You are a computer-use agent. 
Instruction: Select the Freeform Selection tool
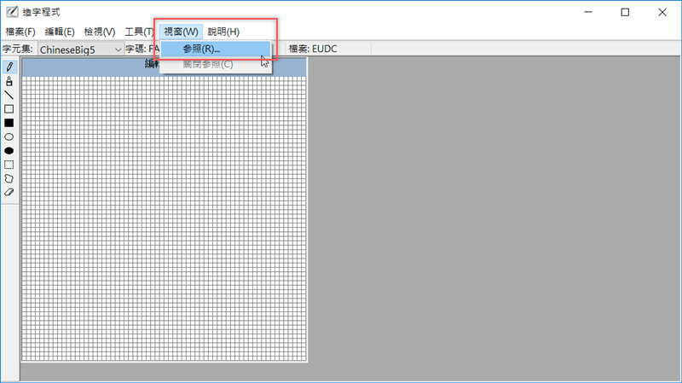[9, 178]
